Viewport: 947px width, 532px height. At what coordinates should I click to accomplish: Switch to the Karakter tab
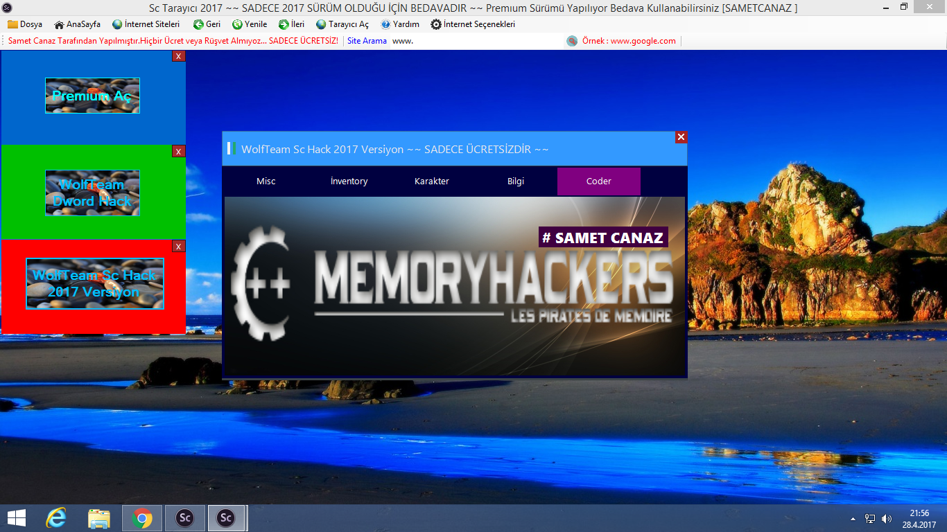(x=432, y=181)
